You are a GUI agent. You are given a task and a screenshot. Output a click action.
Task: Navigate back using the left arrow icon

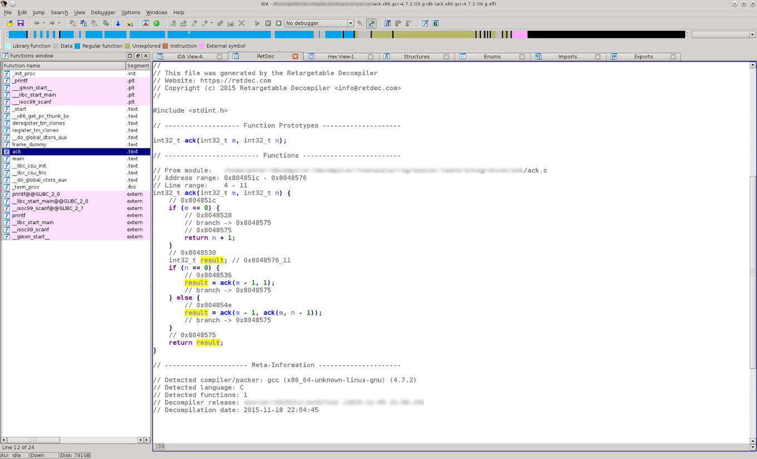coord(37,23)
